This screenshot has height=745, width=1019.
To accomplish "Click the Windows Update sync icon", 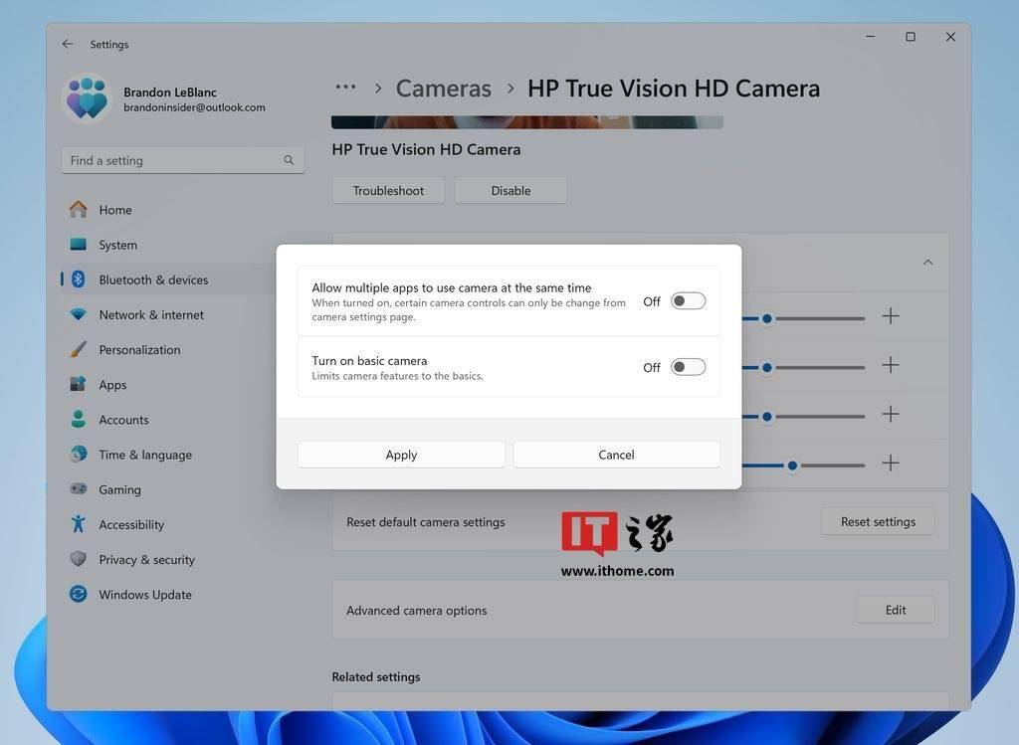I will [78, 594].
